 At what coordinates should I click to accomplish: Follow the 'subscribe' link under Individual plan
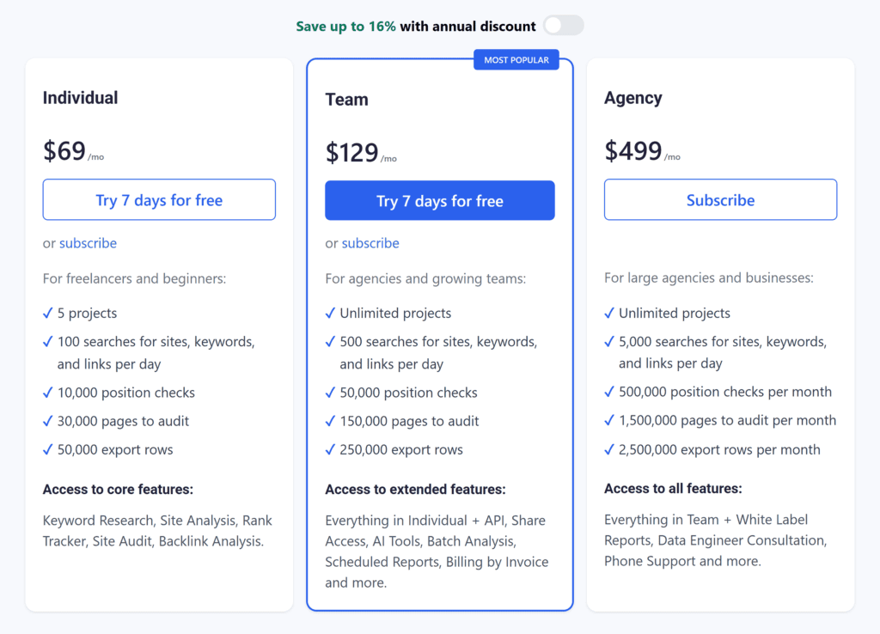(x=88, y=243)
